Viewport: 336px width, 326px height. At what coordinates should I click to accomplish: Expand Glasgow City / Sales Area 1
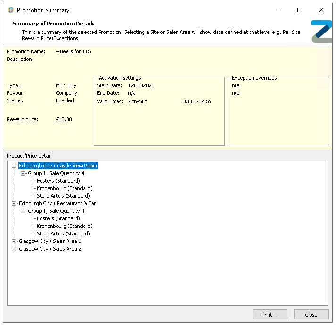14,241
